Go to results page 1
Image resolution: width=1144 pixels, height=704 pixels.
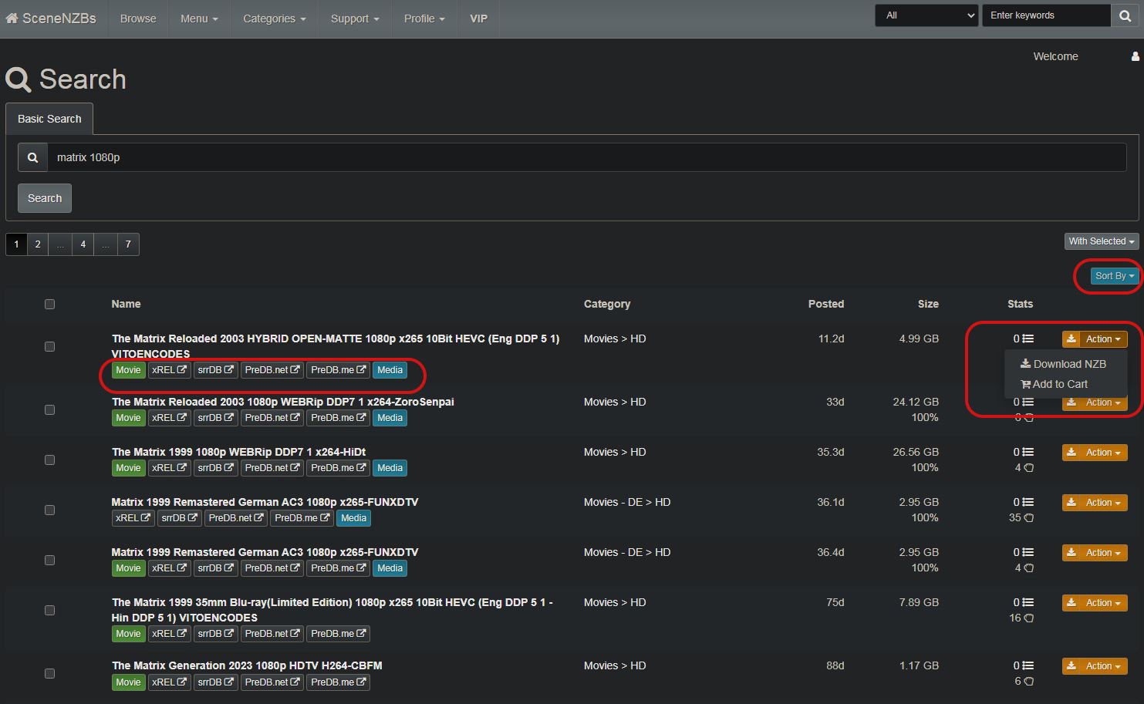point(16,244)
